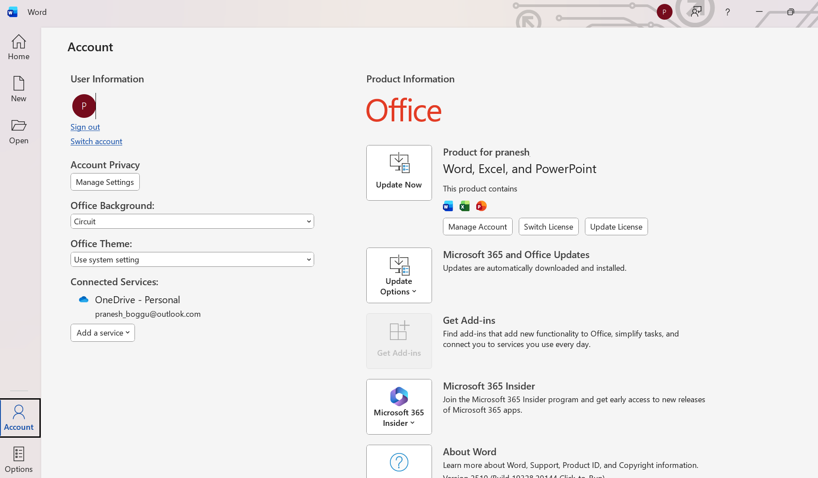Open the profile avatar in title bar

coord(664,12)
